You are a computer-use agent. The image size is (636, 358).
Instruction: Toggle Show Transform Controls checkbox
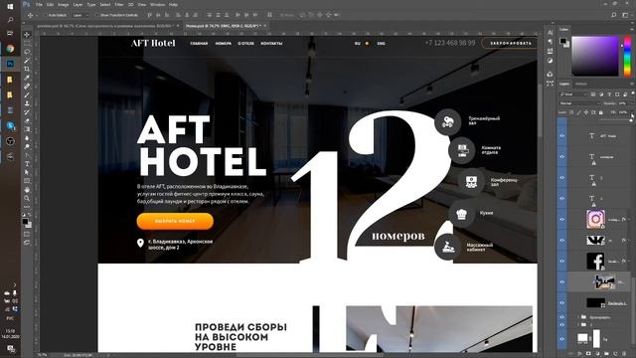(97, 15)
